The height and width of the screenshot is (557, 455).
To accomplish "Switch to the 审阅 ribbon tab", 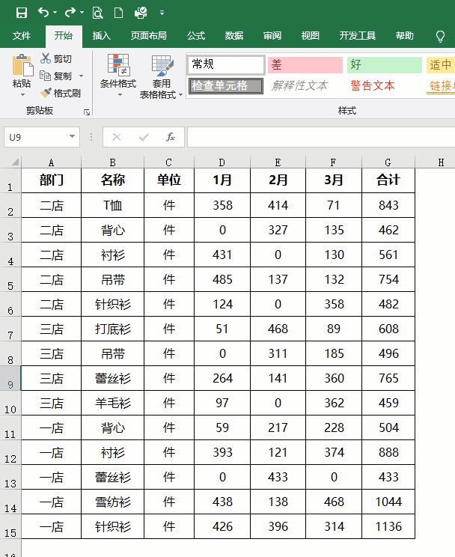I will (272, 35).
